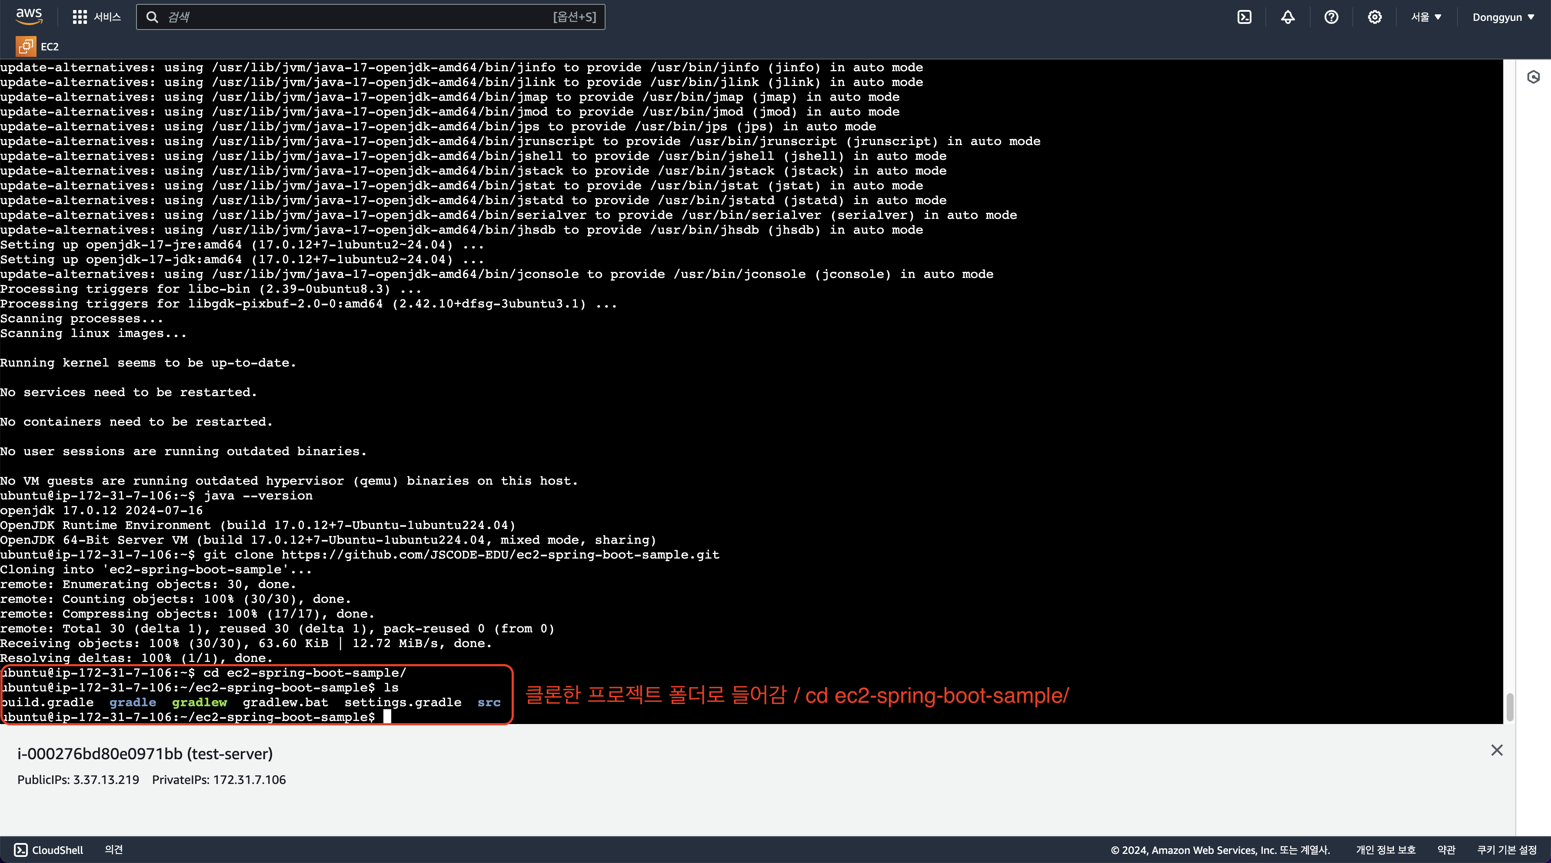Expand the Donggyun account dropdown
The height and width of the screenshot is (863, 1551).
click(x=1503, y=17)
